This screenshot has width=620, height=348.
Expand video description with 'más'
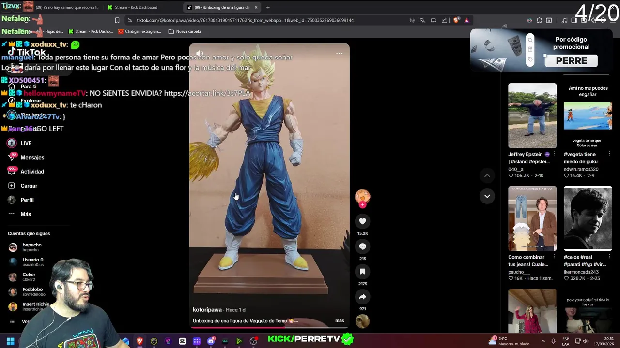coord(340,320)
